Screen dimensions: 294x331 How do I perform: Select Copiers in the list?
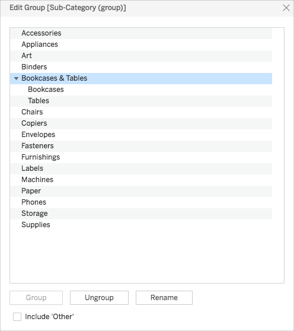(x=141, y=123)
